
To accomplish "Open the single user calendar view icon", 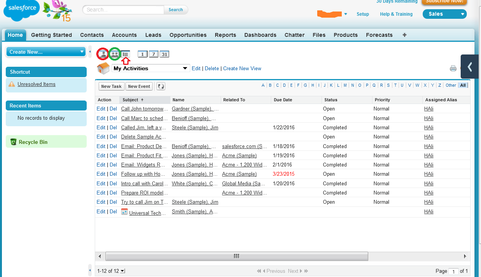I will click(x=102, y=54).
